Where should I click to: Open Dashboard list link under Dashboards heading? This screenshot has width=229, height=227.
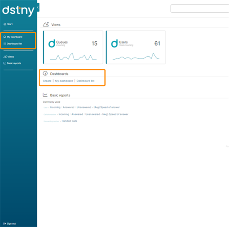click(86, 81)
